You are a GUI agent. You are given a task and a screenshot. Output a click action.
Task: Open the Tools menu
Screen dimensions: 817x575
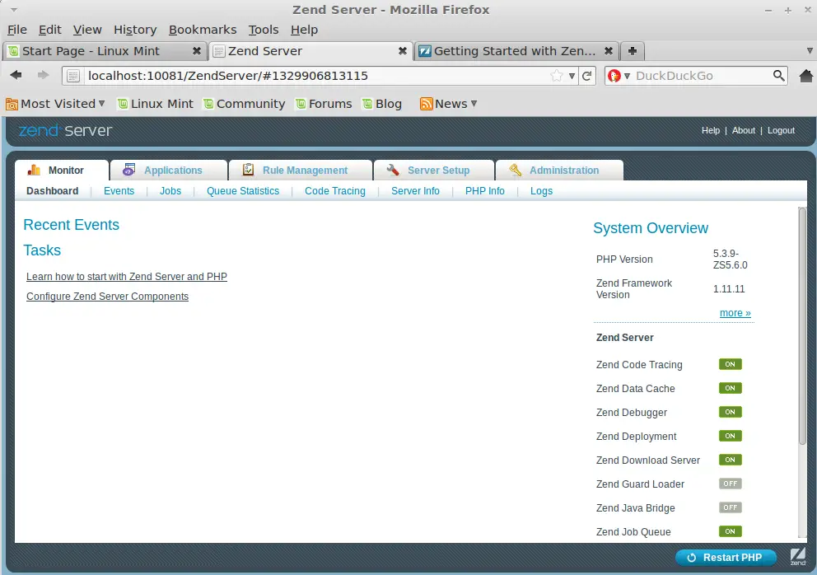pyautogui.click(x=263, y=30)
